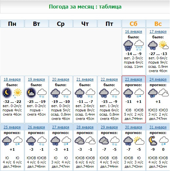Screen dimensions: 170x171
Task: Open the 23 января forecast link
Action: point(134,79)
